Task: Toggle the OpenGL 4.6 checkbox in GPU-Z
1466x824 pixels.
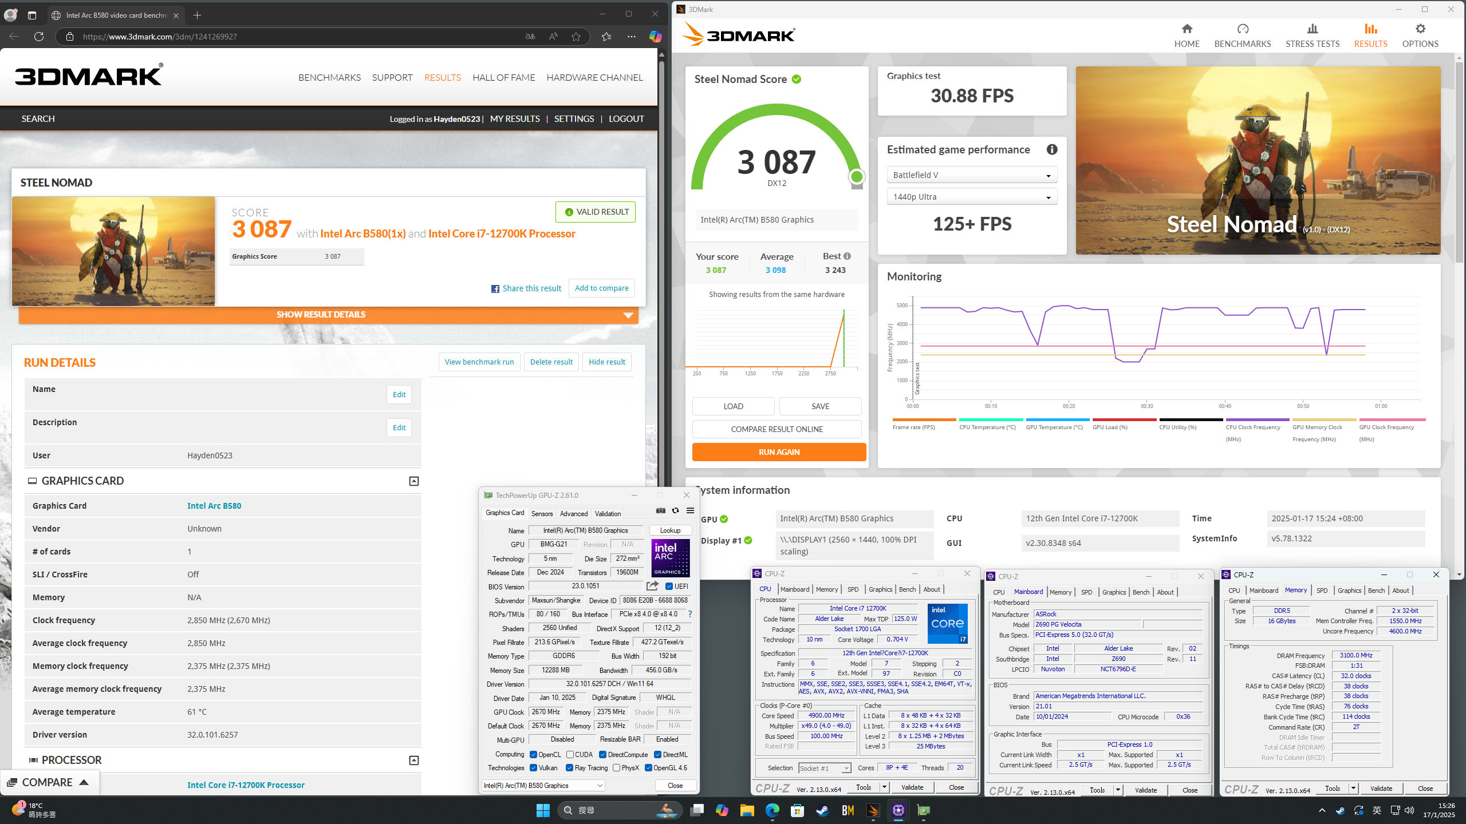Action: 648,767
